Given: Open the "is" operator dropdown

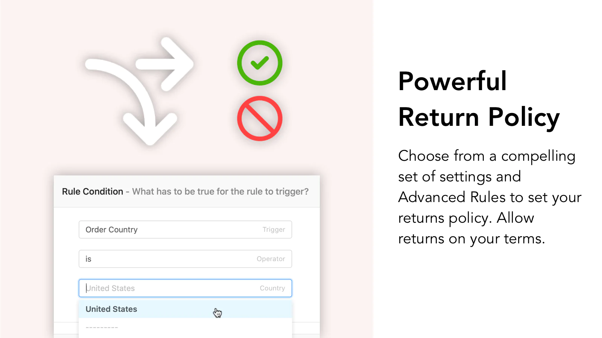Looking at the screenshot, I should pyautogui.click(x=185, y=259).
